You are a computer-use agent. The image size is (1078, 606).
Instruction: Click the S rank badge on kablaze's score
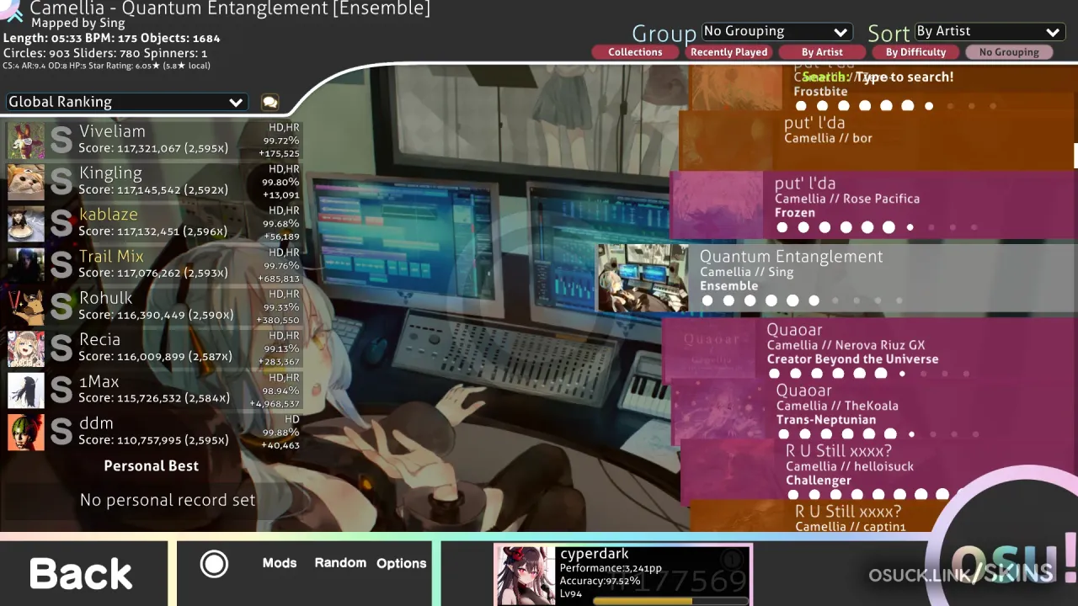coord(61,224)
